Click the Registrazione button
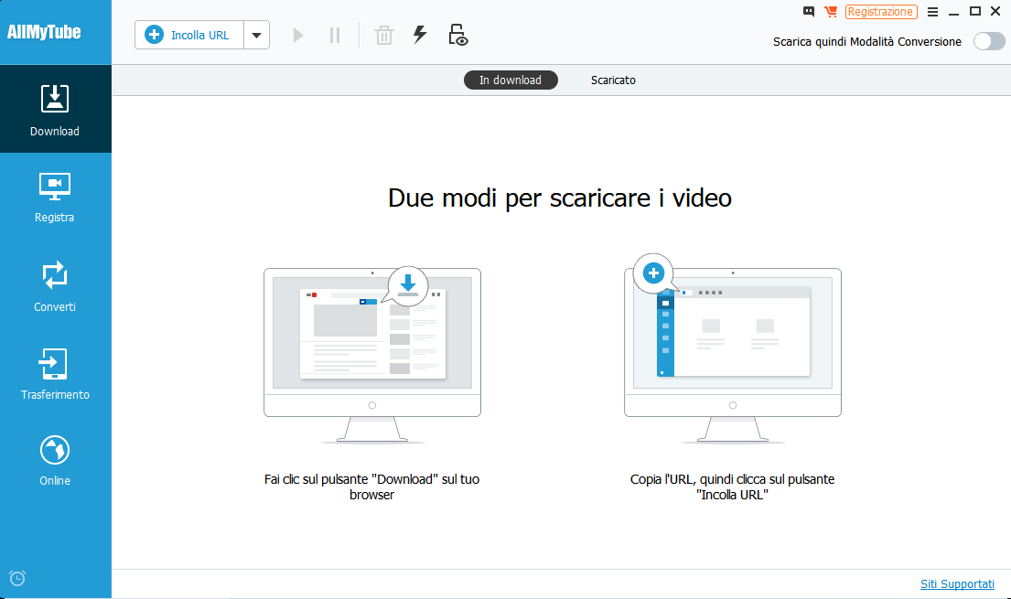This screenshot has height=599, width=1011. point(881,12)
